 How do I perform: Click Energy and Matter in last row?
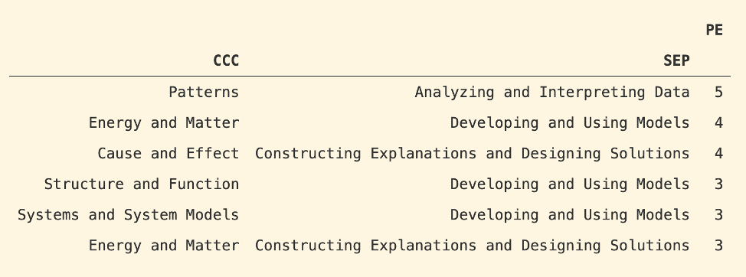(164, 245)
